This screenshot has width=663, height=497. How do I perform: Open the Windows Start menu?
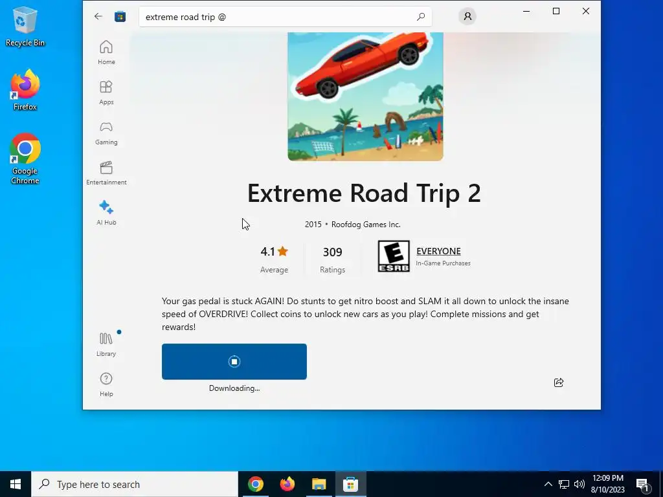(x=16, y=484)
